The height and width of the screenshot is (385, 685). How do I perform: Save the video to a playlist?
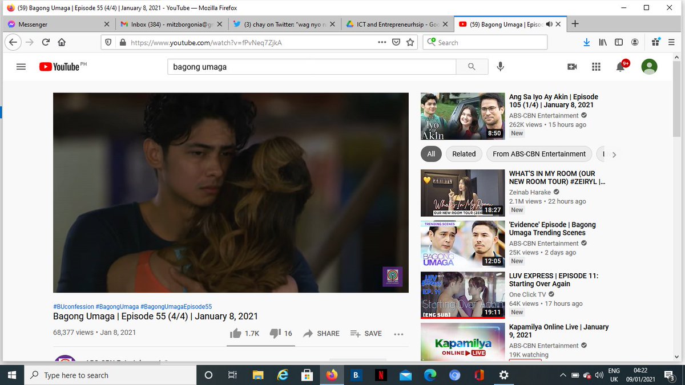click(x=366, y=333)
